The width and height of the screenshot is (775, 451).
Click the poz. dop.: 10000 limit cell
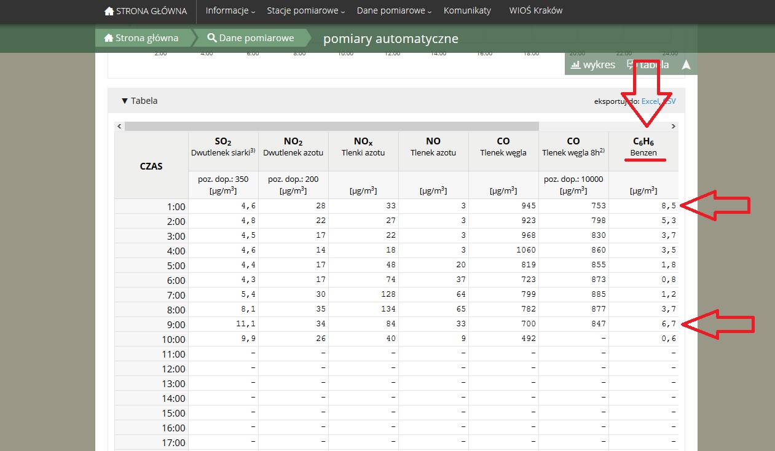click(573, 185)
